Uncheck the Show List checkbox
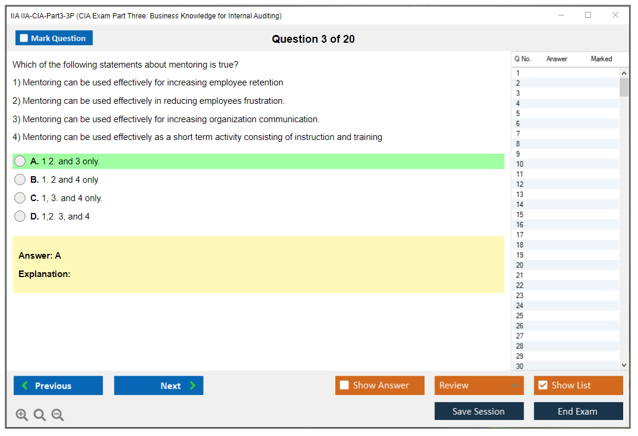The image size is (638, 436). coord(542,386)
